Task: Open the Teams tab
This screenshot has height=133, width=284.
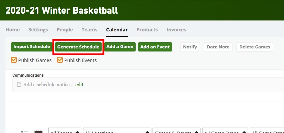Action: pos(90,30)
